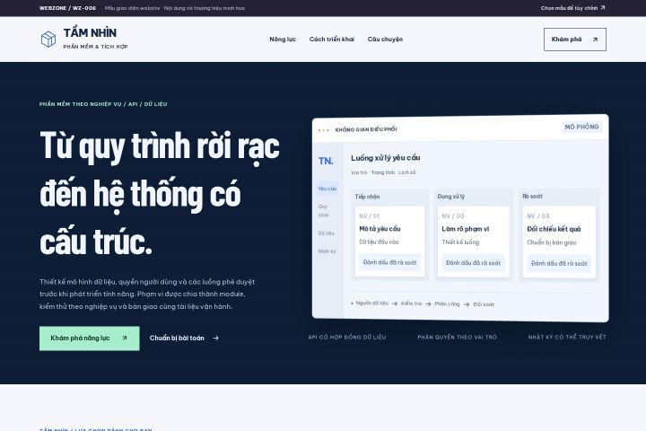Click the Vai trò · Trạng thái · Lịch sử subtitle
This screenshot has height=431, width=646.
click(383, 172)
